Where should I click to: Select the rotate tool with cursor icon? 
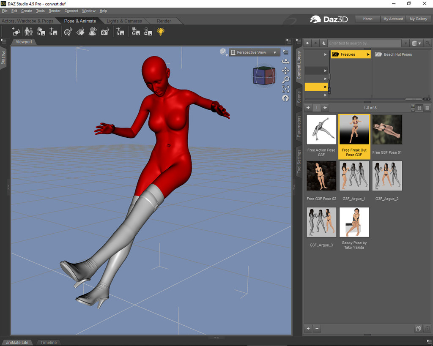tap(68, 32)
